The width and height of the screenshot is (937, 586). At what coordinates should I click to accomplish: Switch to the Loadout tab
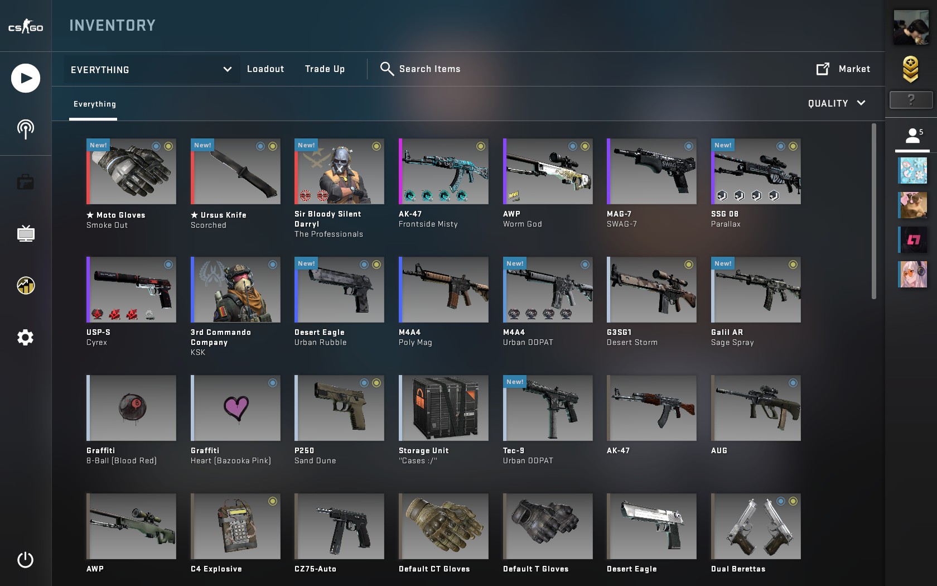pyautogui.click(x=265, y=69)
